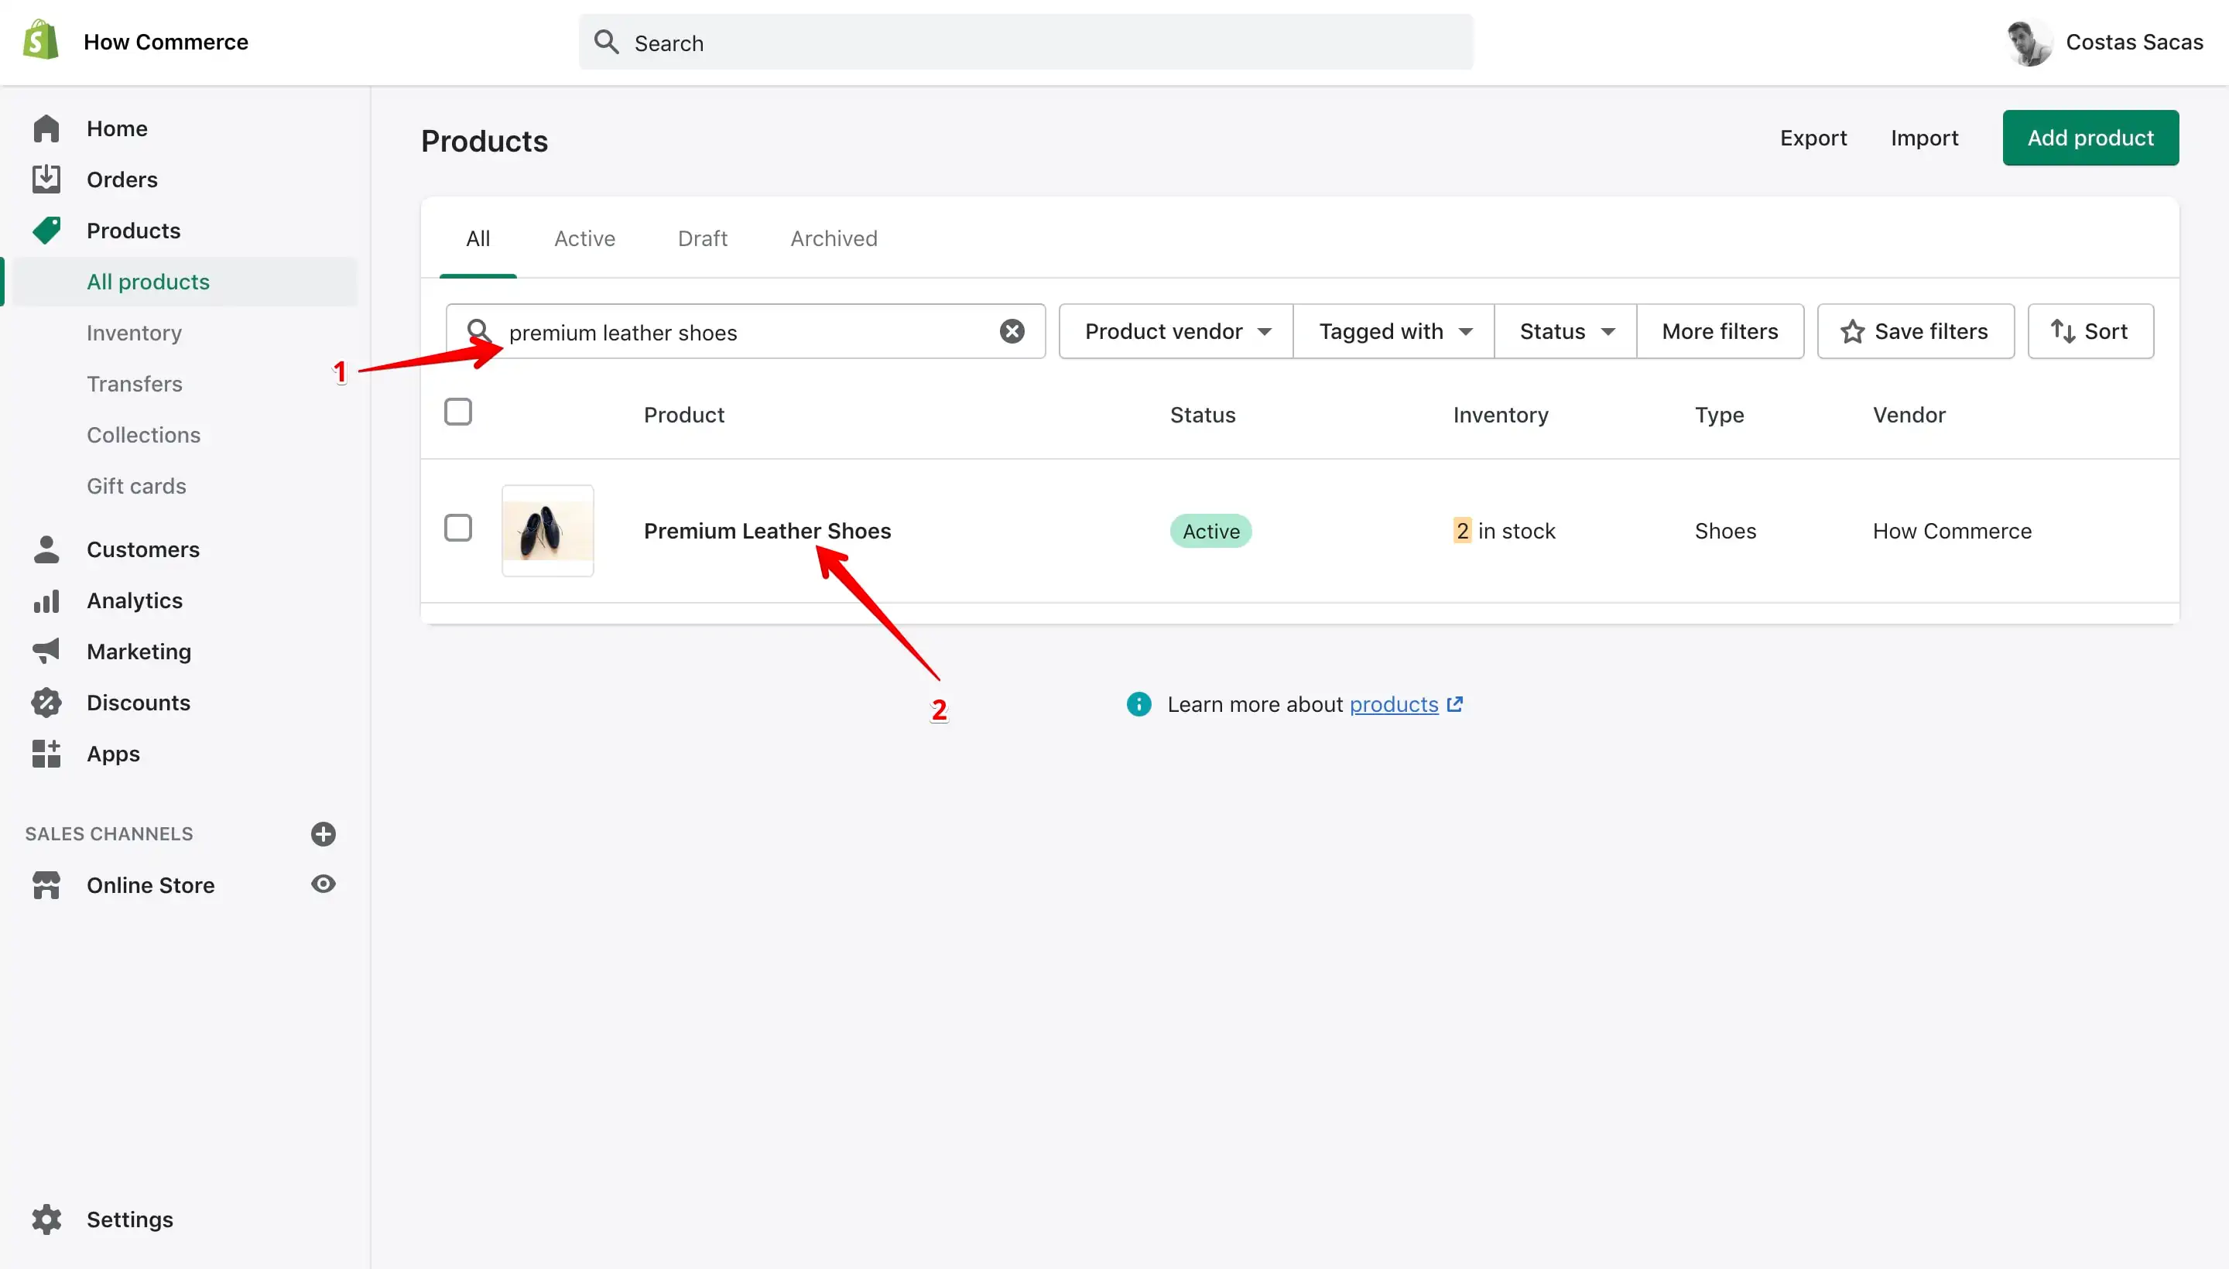Click magnifier icon in product filter field
The width and height of the screenshot is (2229, 1269).
[x=479, y=331]
